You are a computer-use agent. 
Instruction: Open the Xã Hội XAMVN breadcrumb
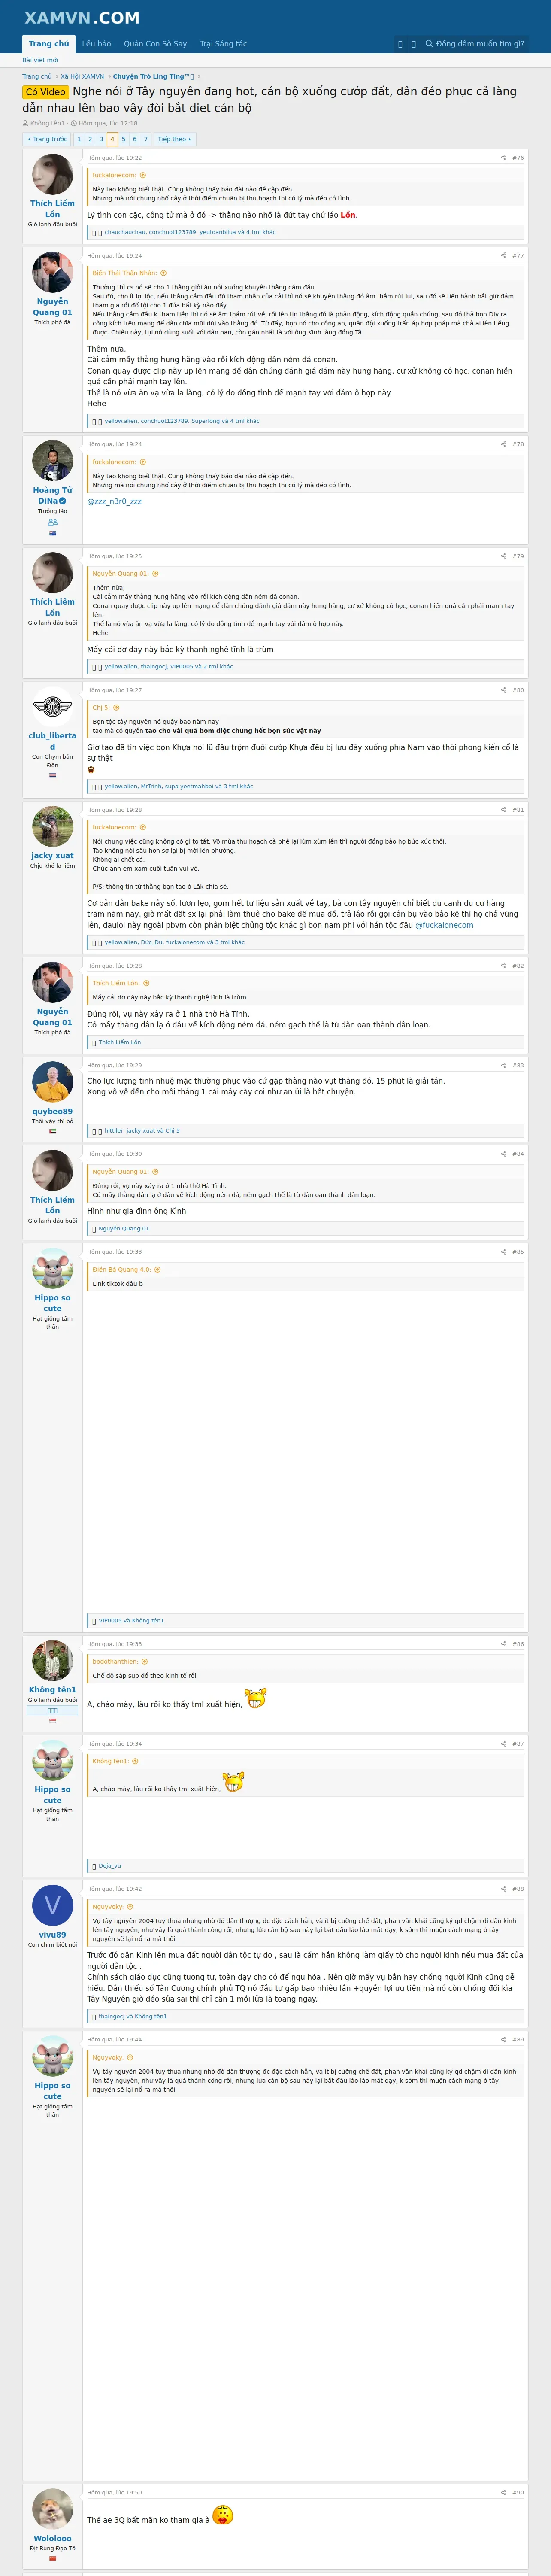click(x=82, y=76)
